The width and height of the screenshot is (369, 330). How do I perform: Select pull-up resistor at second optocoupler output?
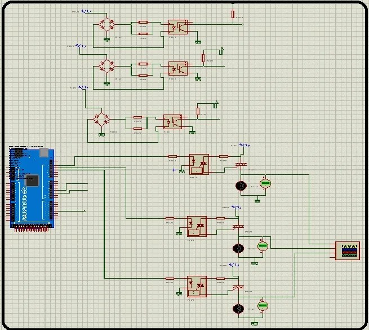203,58
